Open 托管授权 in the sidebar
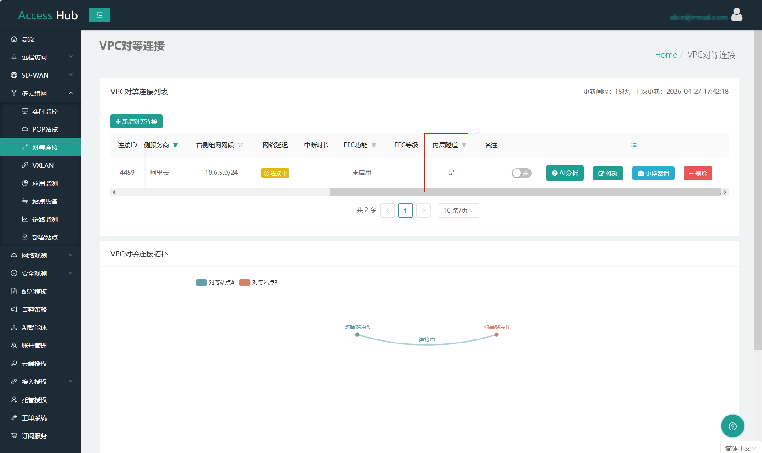This screenshot has width=762, height=453. click(x=41, y=400)
